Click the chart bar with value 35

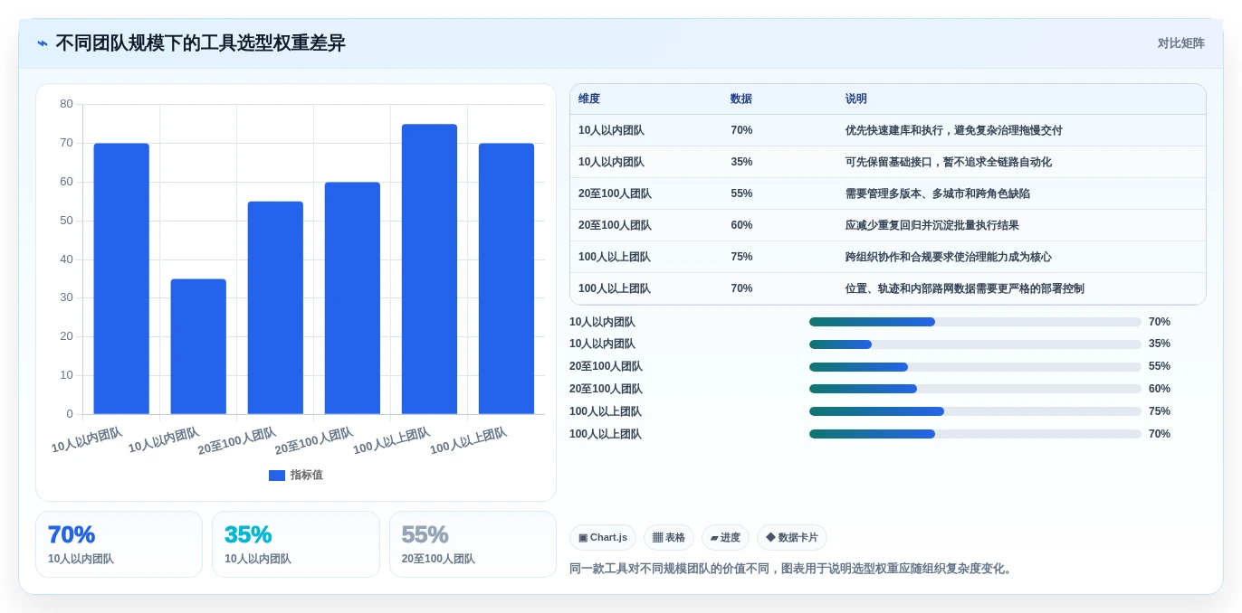coord(198,346)
